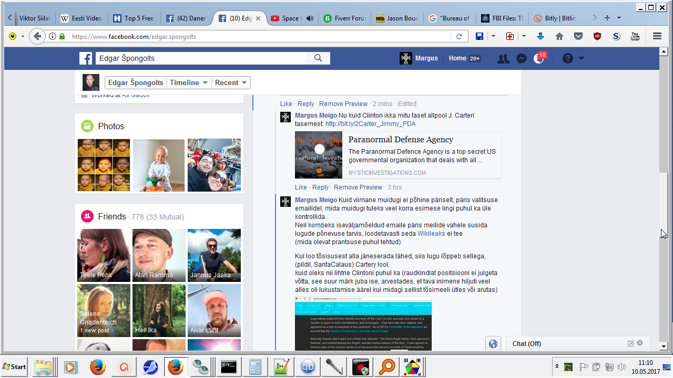673x378 pixels.
Task: Open a new browser tab with plus
Action: [607, 18]
